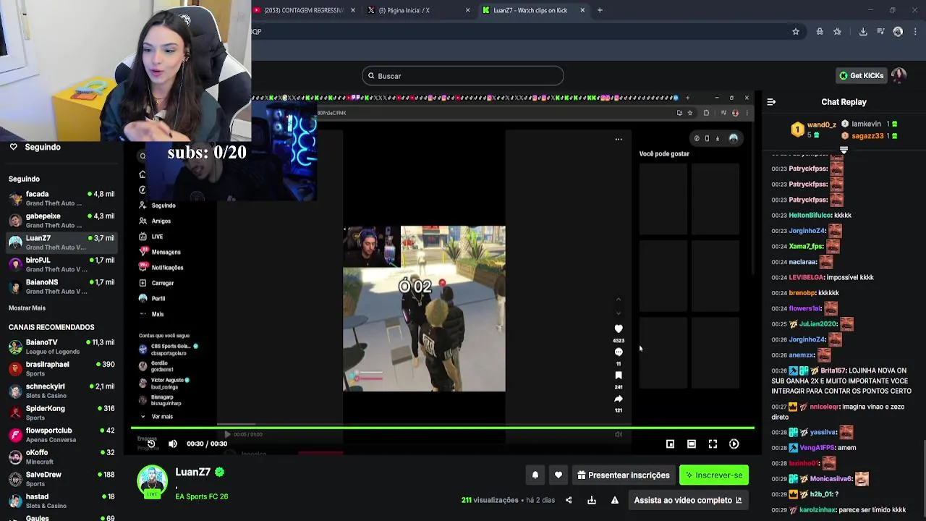Toggle notifications bell for LuanZ7
Viewport: 926px width, 521px height.
tap(535, 475)
